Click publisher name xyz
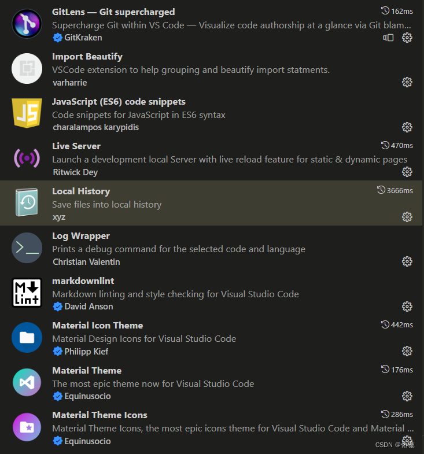The width and height of the screenshot is (424, 454). (59, 217)
